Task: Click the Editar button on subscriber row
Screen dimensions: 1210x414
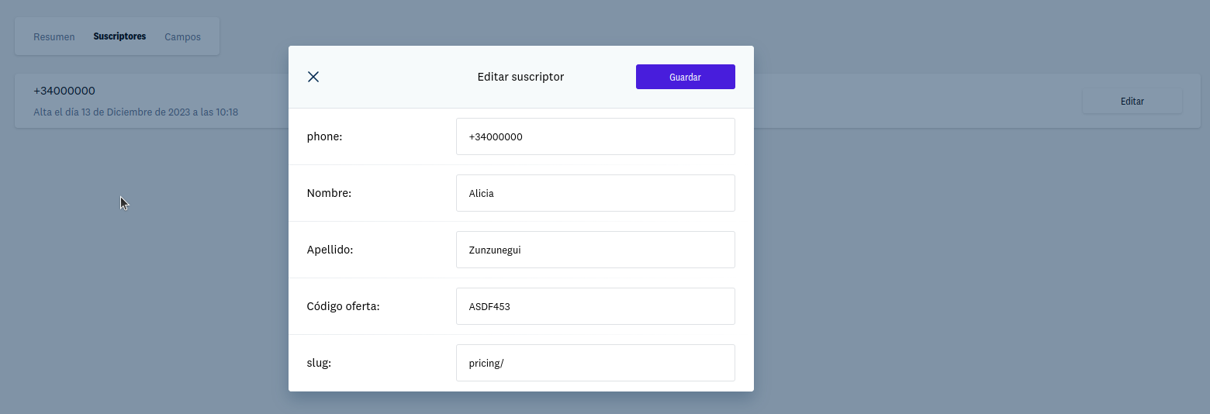Action: 1132,102
